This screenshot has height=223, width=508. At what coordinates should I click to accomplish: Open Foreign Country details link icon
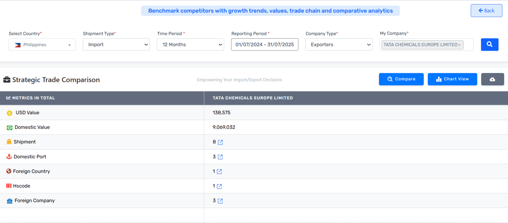pos(219,172)
